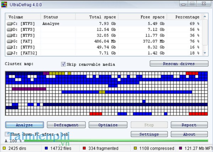Click the 121.27 Mb MFT status text
This screenshot has width=213, height=152.
198,148
